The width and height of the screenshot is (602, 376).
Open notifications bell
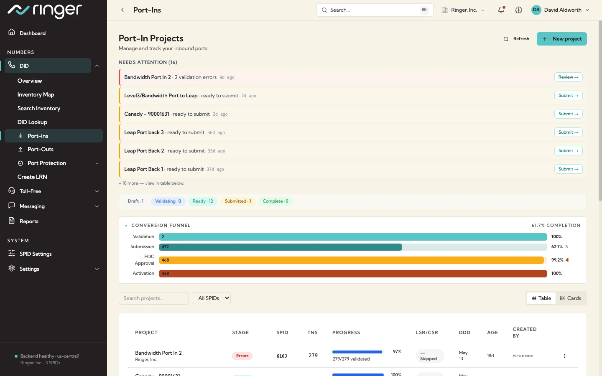click(x=501, y=10)
